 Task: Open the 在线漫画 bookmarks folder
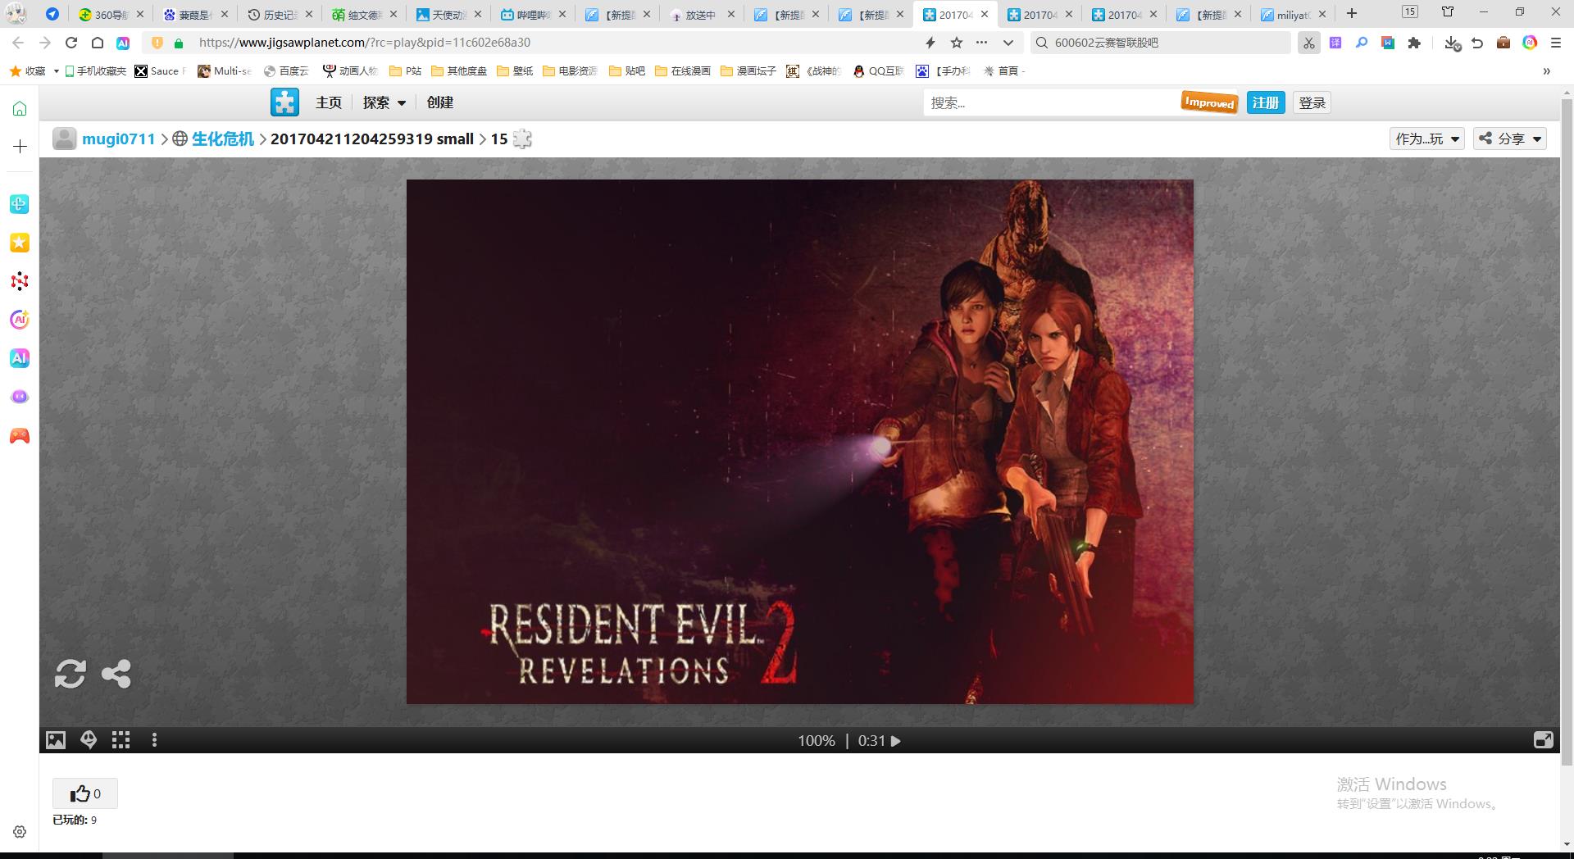coord(682,71)
